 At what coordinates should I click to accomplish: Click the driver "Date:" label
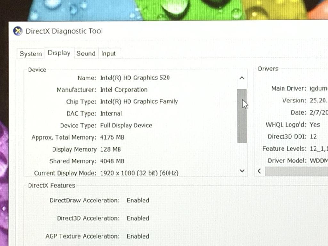click(299, 113)
